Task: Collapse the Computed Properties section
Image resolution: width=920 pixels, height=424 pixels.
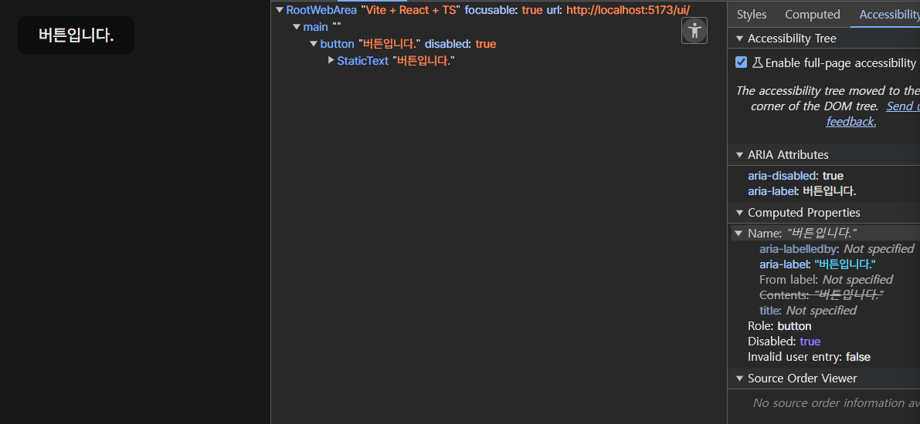Action: click(739, 213)
